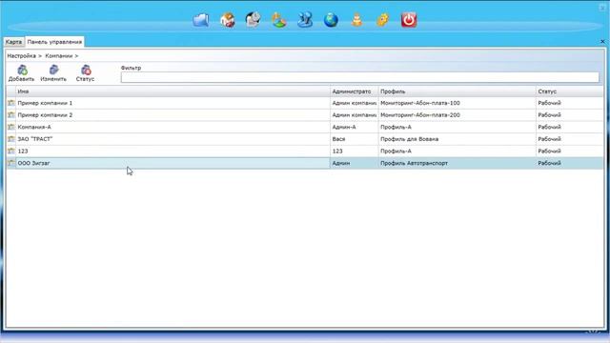Click the Изменить edit button
Image resolution: width=610 pixels, height=343 pixels.
click(x=53, y=73)
